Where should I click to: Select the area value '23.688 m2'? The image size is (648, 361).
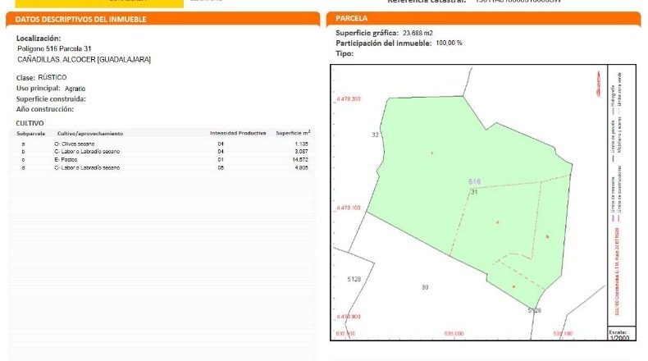418,33
